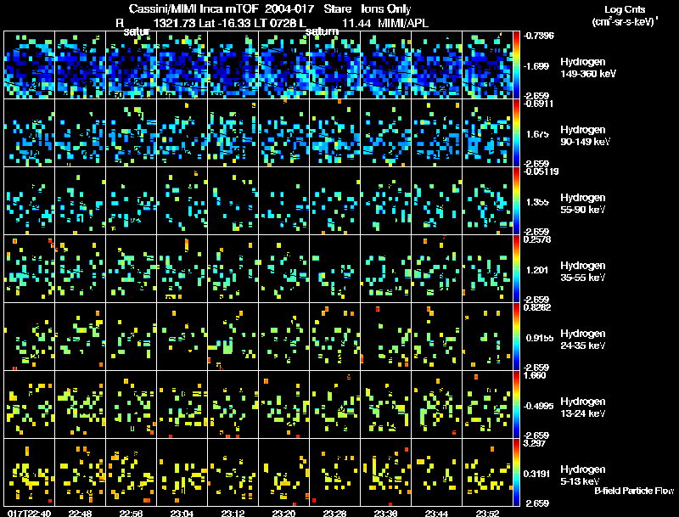Open the 55-90 keV panel at 22:56

[131, 201]
